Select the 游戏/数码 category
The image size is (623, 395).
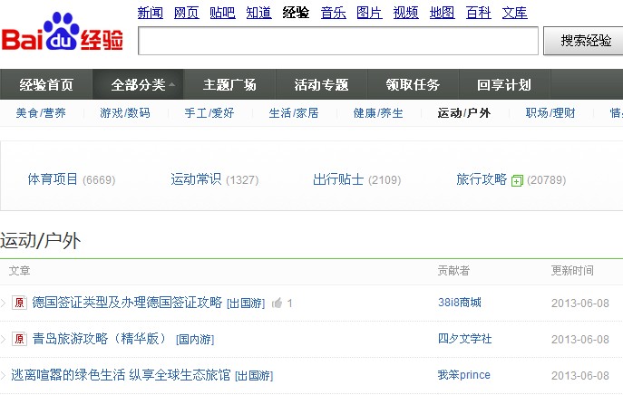[x=125, y=113]
